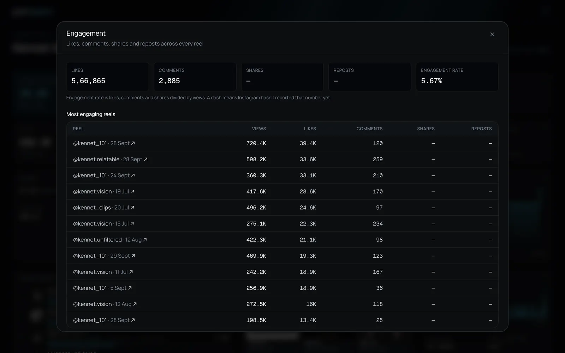
Task: Open arrow icon beside @kennet.relatable 28 Sept
Action: (x=145, y=160)
